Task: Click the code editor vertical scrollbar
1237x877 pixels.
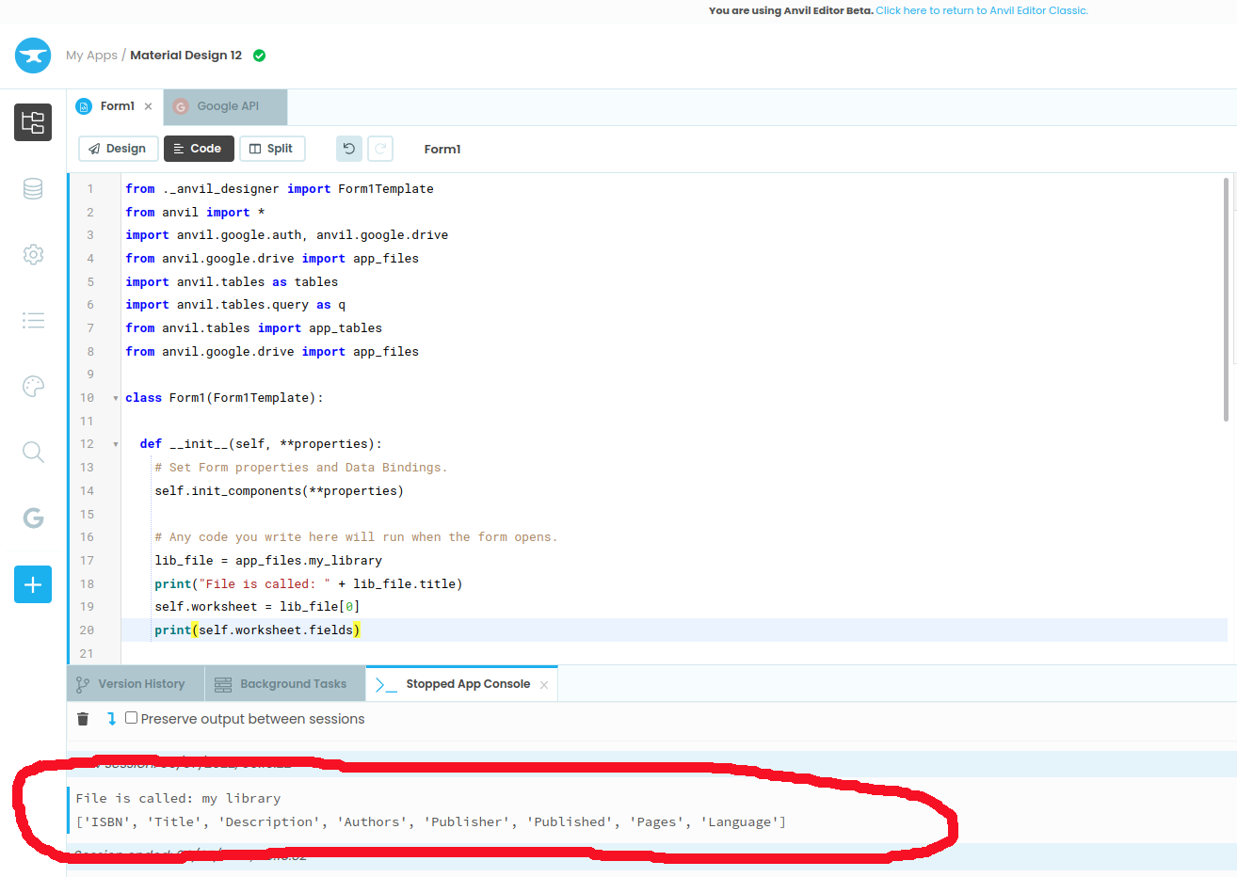Action: click(1226, 299)
